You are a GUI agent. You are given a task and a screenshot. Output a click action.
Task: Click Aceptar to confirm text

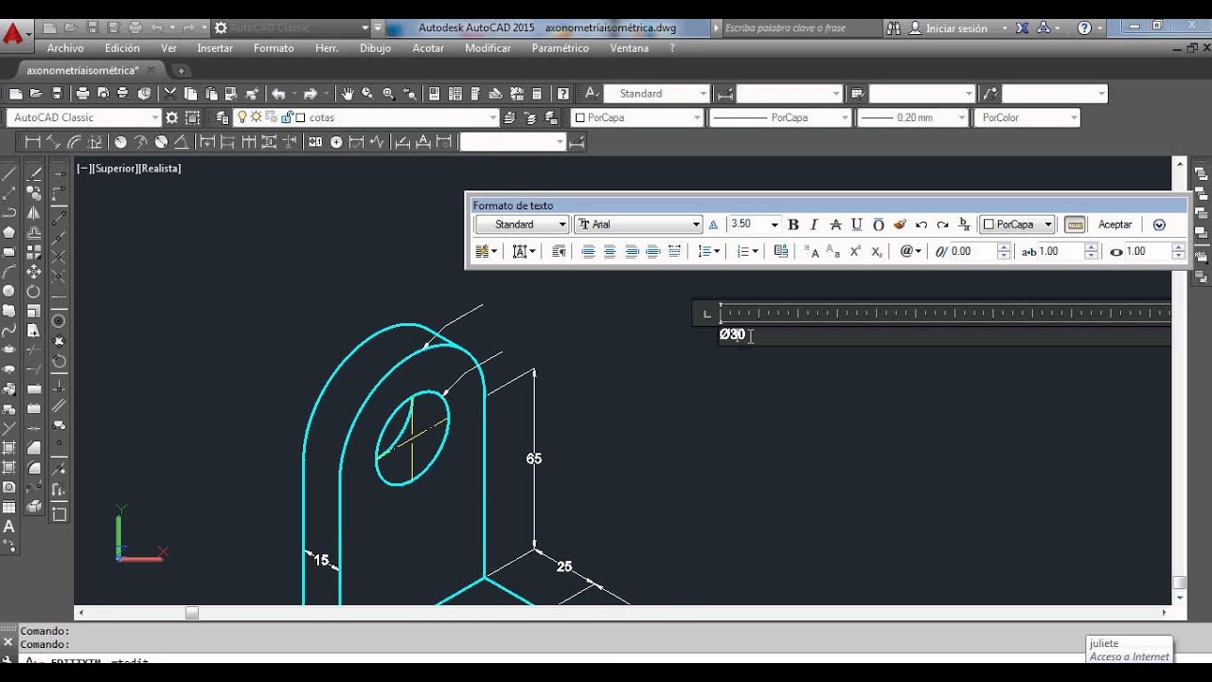click(1114, 224)
